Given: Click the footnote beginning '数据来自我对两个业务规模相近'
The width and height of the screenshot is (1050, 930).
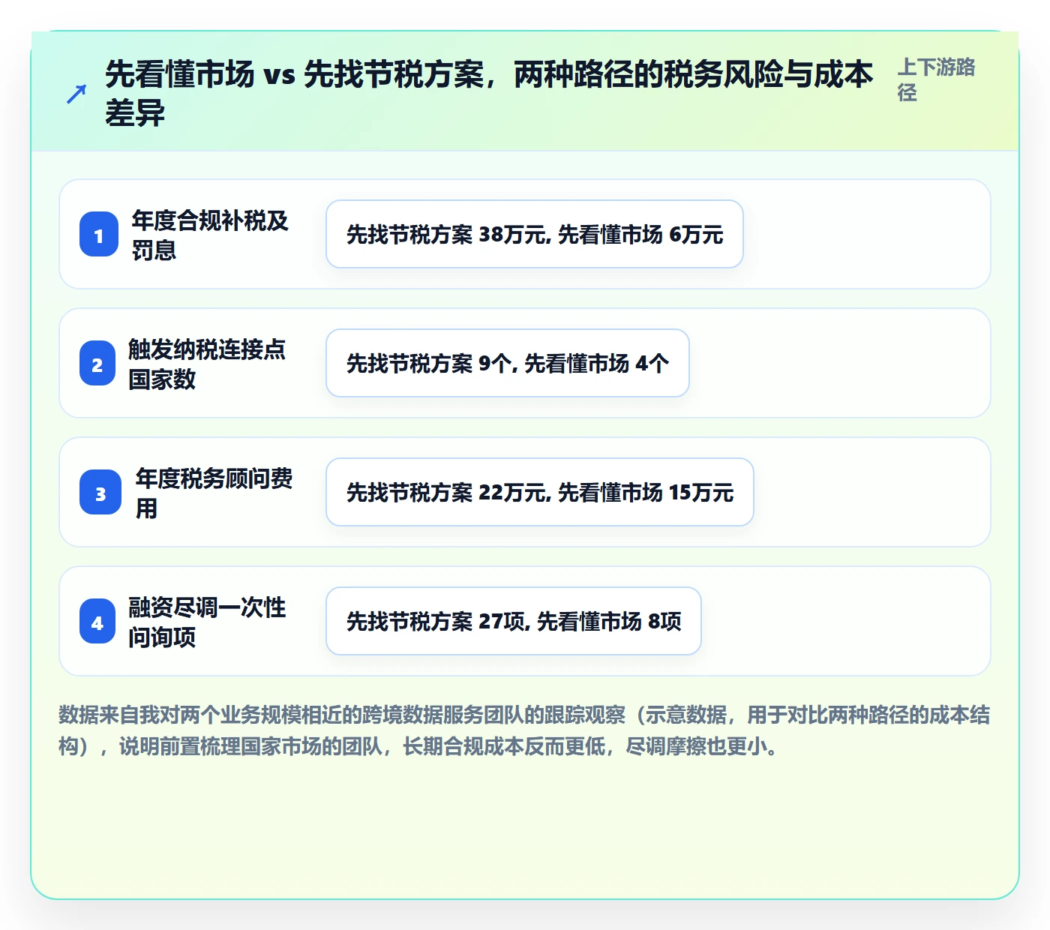Looking at the screenshot, I should point(525,730).
